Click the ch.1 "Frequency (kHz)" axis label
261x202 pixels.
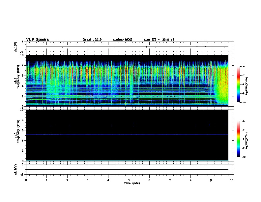click(18, 77)
